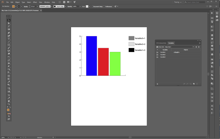Screen dimensions: 220x139
Task: Expand the Opacity slider arrow
Action: [x=80, y=6]
